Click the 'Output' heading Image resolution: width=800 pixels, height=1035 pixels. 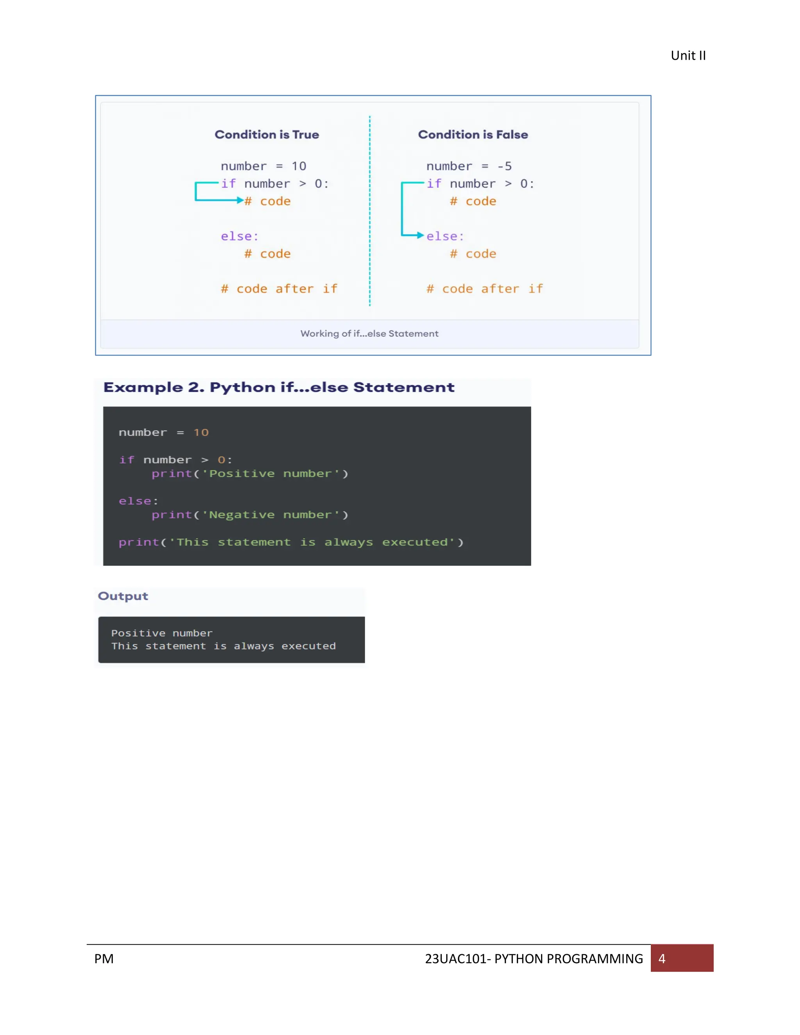(123, 596)
